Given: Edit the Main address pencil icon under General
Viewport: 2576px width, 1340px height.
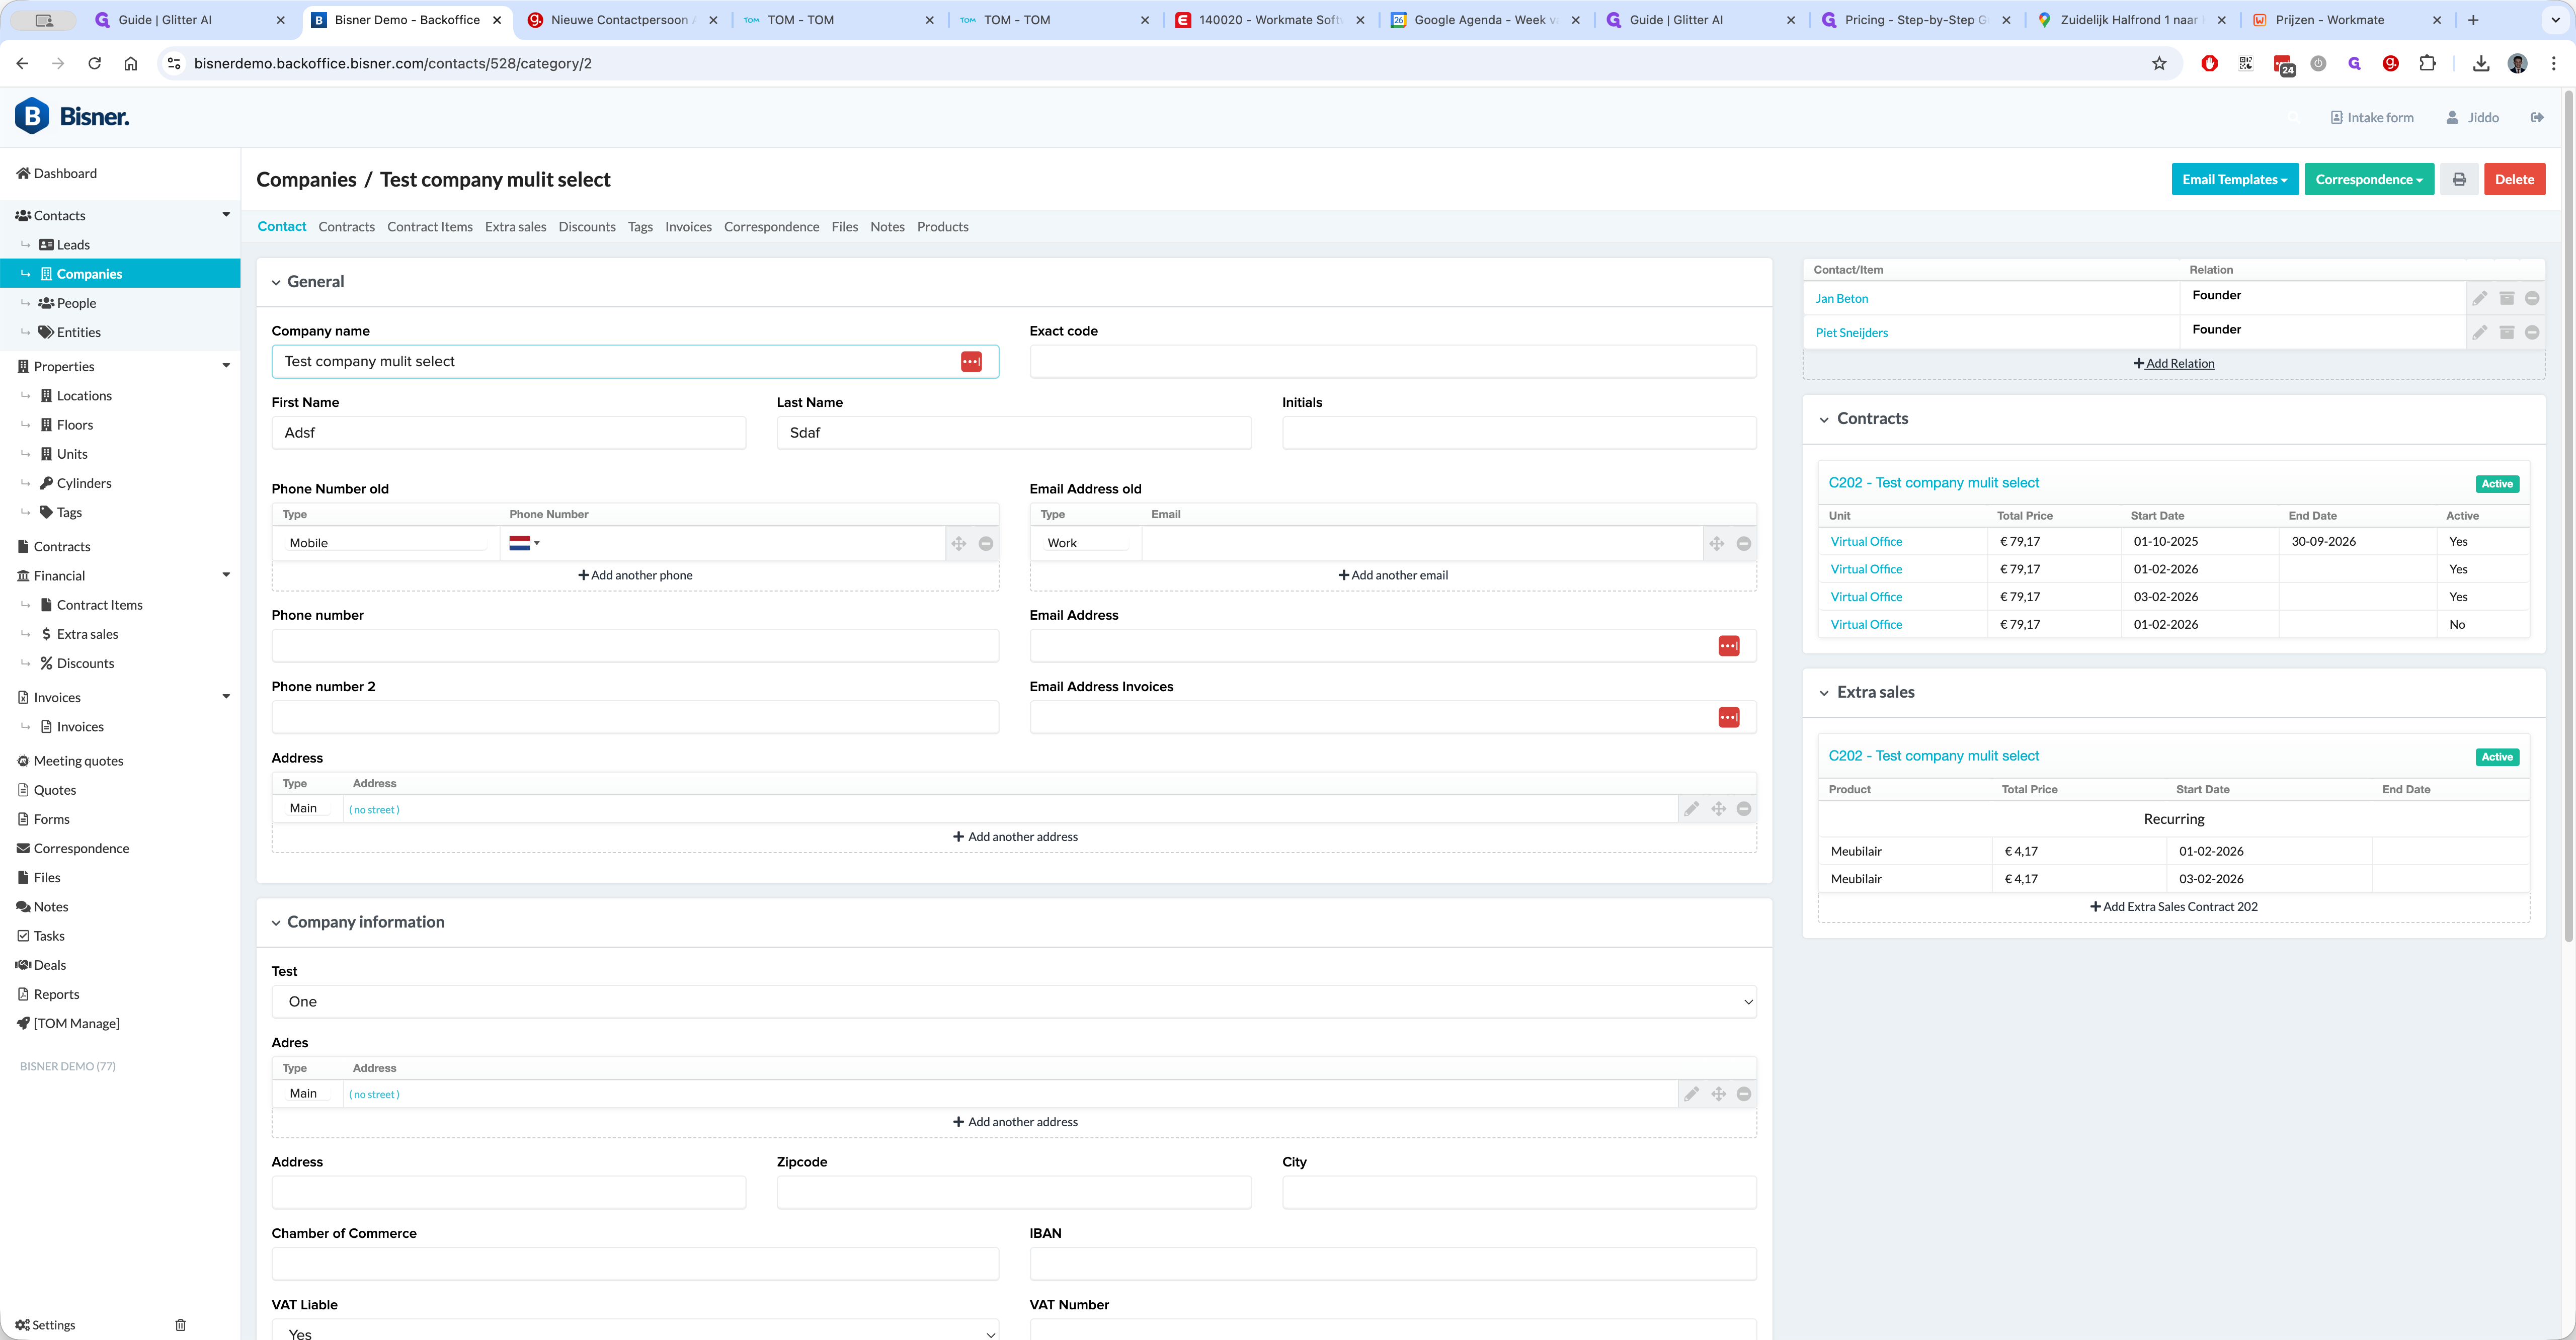Looking at the screenshot, I should [1690, 809].
